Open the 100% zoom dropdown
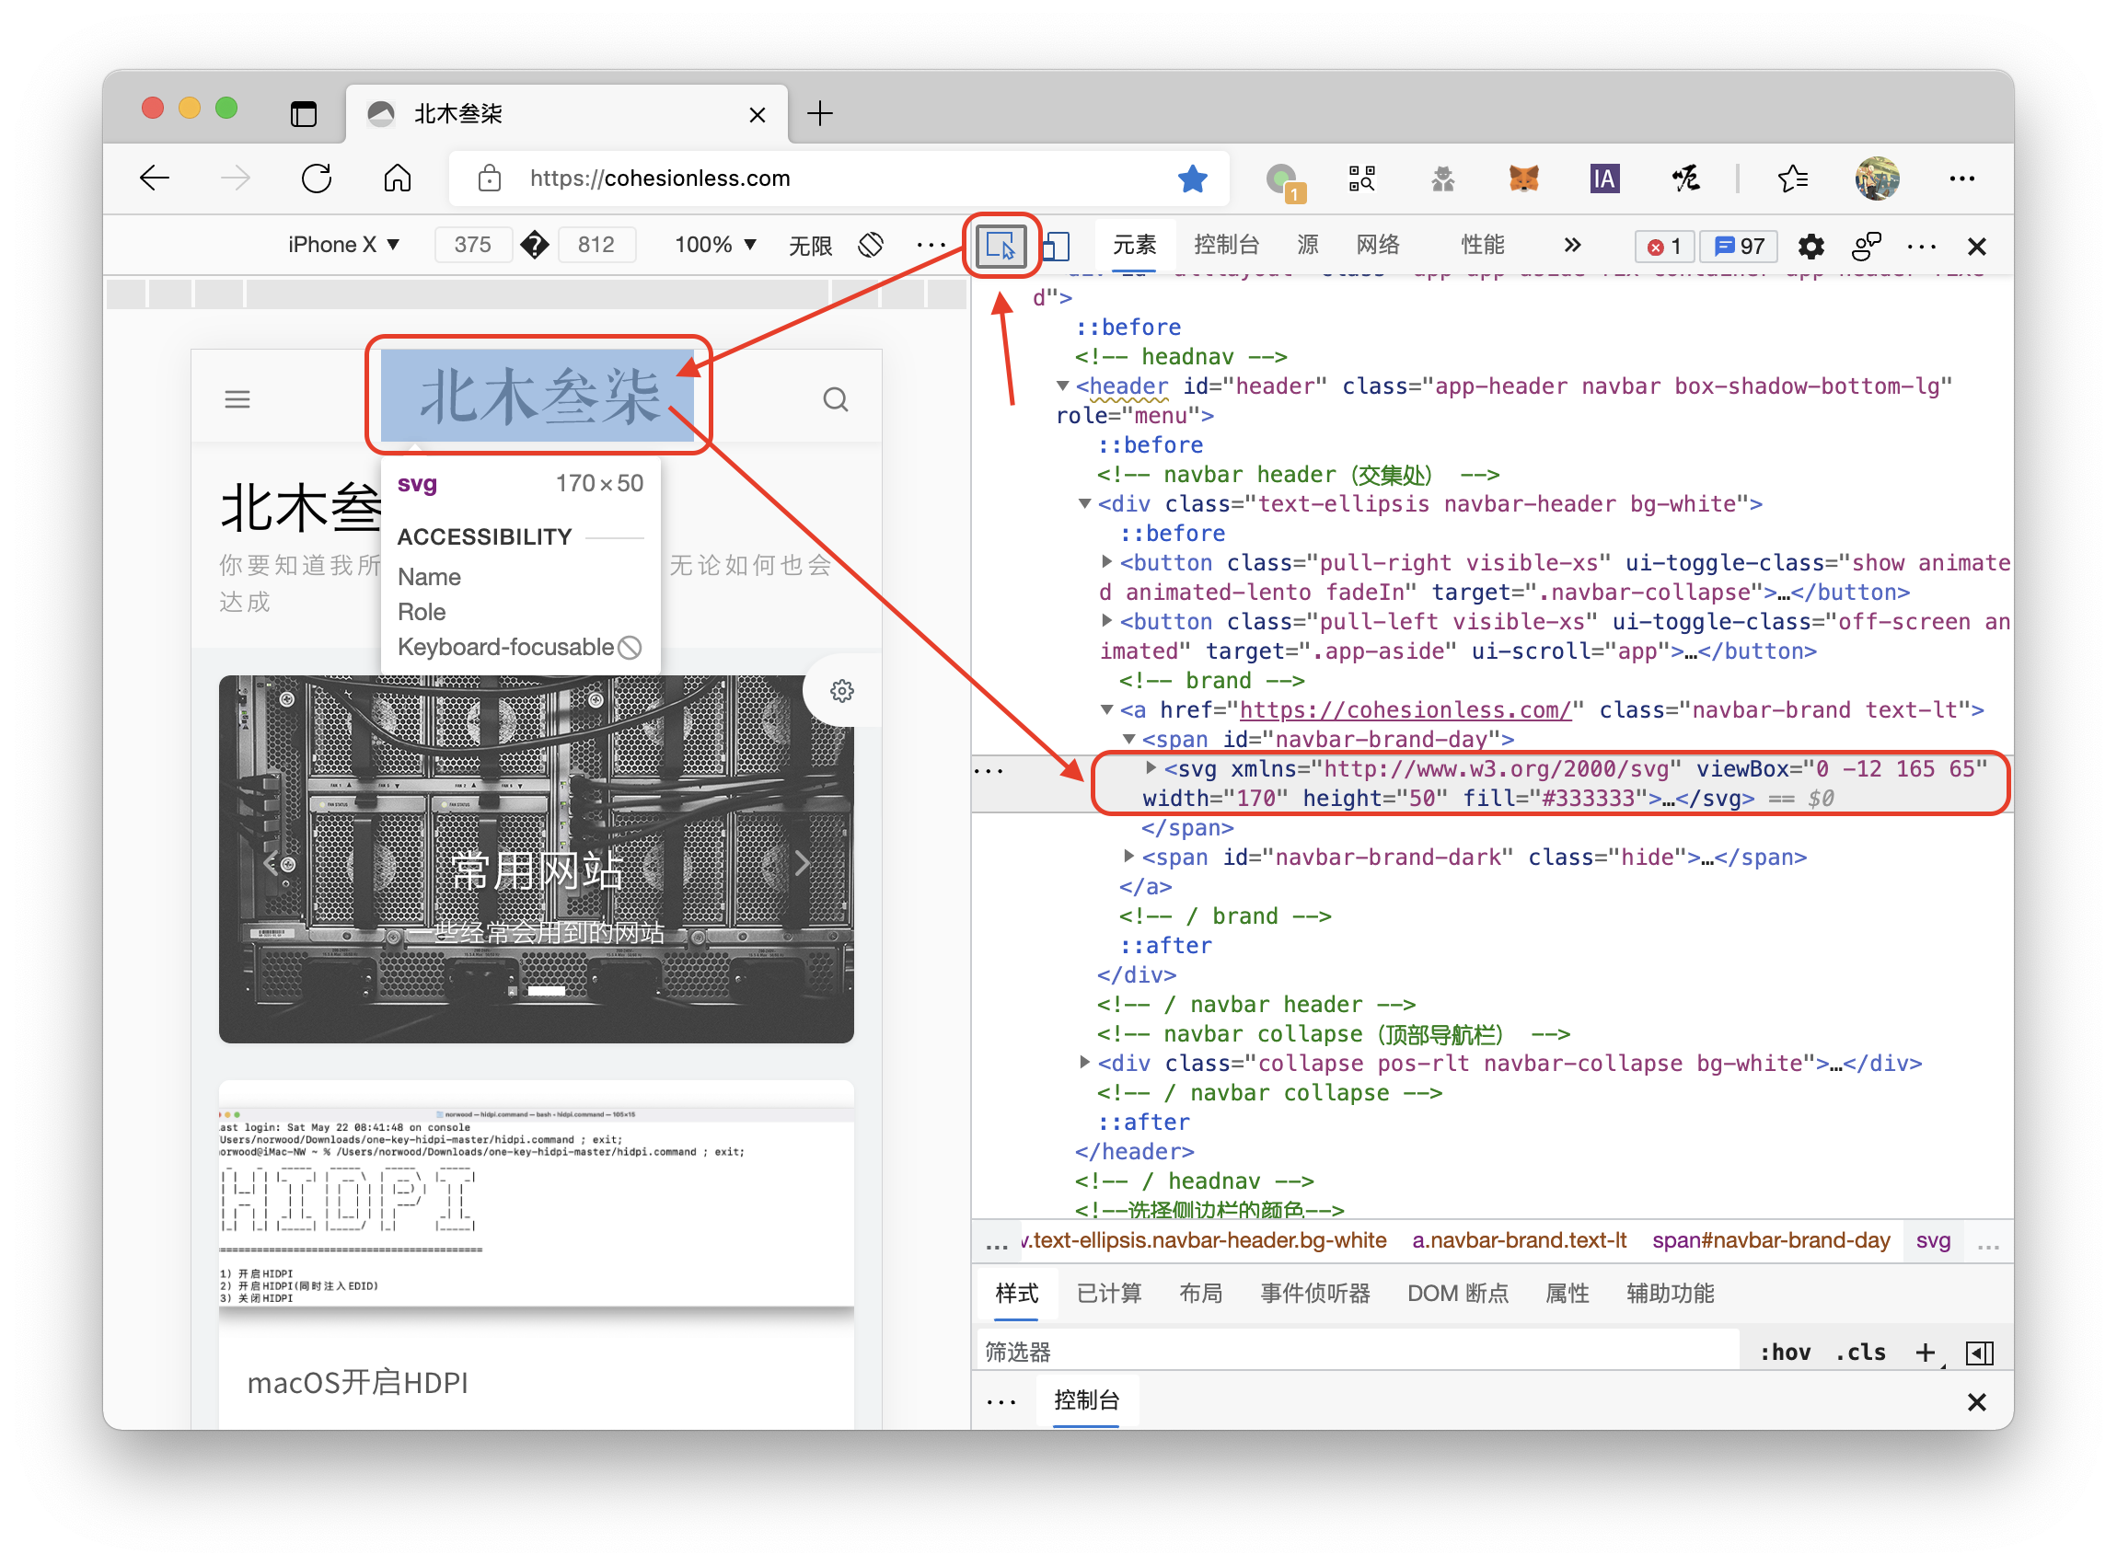The image size is (2117, 1566). point(715,245)
